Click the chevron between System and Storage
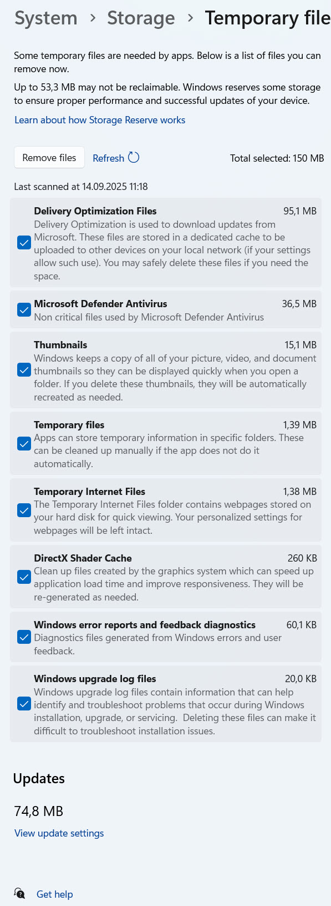 pos(93,18)
